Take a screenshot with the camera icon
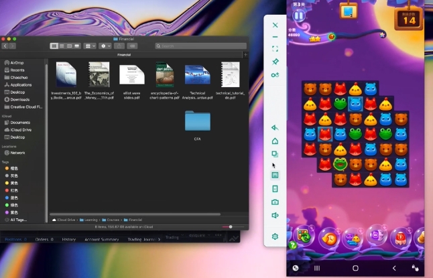433x278 pixels. pyautogui.click(x=275, y=202)
